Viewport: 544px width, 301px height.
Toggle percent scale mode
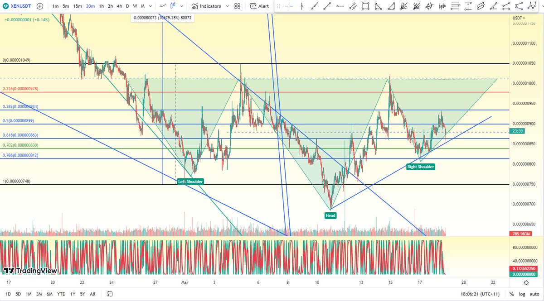pyautogui.click(x=512, y=294)
